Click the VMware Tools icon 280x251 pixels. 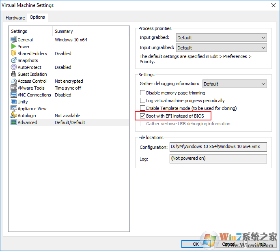point(14,88)
